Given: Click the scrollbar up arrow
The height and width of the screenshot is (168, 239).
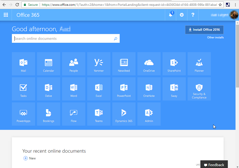Looking at the screenshot, I should [x=237, y=23].
